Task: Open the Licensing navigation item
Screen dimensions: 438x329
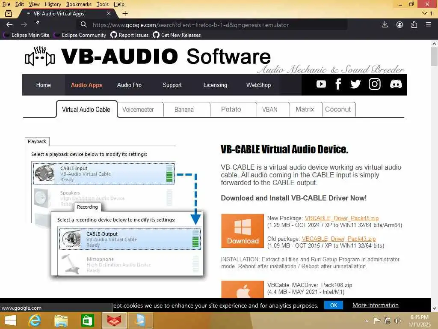Action: (x=215, y=85)
